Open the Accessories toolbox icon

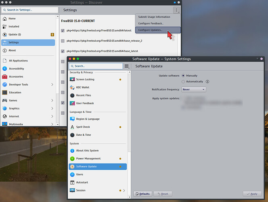[4, 76]
